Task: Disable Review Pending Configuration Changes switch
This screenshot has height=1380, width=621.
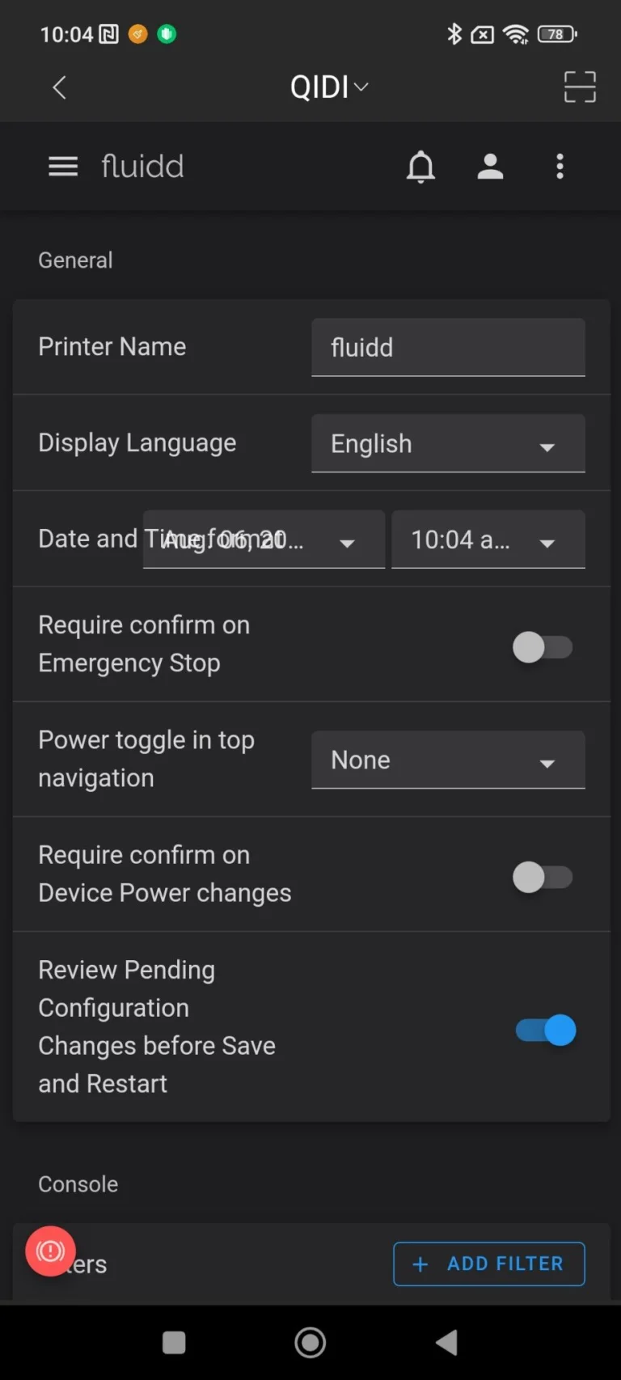Action: [546, 1031]
